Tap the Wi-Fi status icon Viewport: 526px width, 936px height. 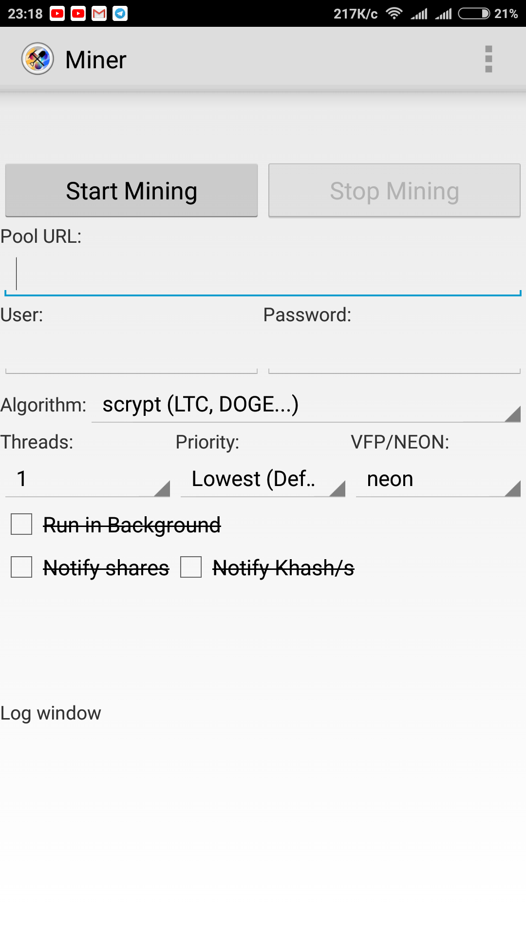[394, 14]
